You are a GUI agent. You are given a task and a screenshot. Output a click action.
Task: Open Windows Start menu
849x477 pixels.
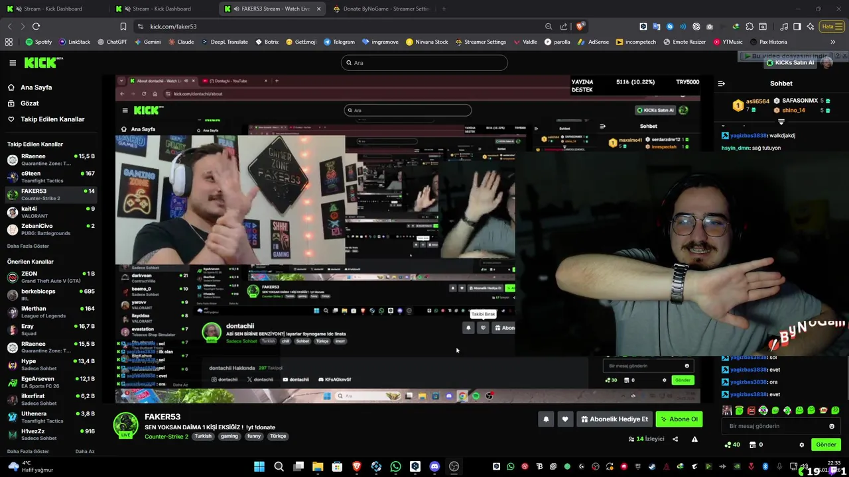[x=259, y=466]
